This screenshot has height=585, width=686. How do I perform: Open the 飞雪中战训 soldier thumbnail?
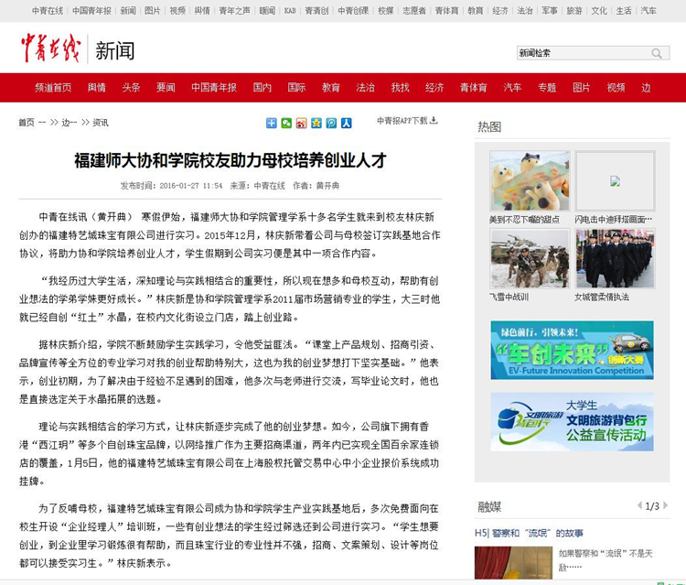tap(530, 258)
